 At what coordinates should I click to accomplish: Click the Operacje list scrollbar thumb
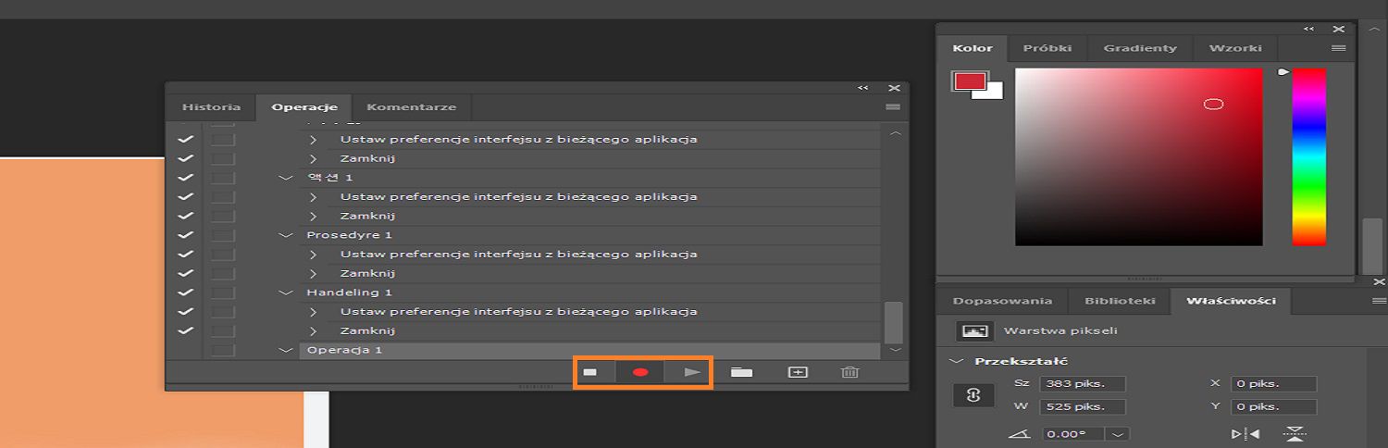point(893,322)
